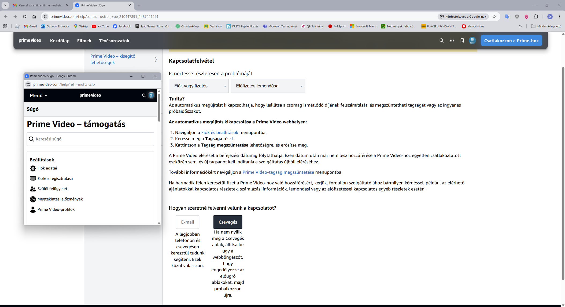Image resolution: width=565 pixels, height=307 pixels.
Task: Click the Keresési súgó search field
Action: 90,139
